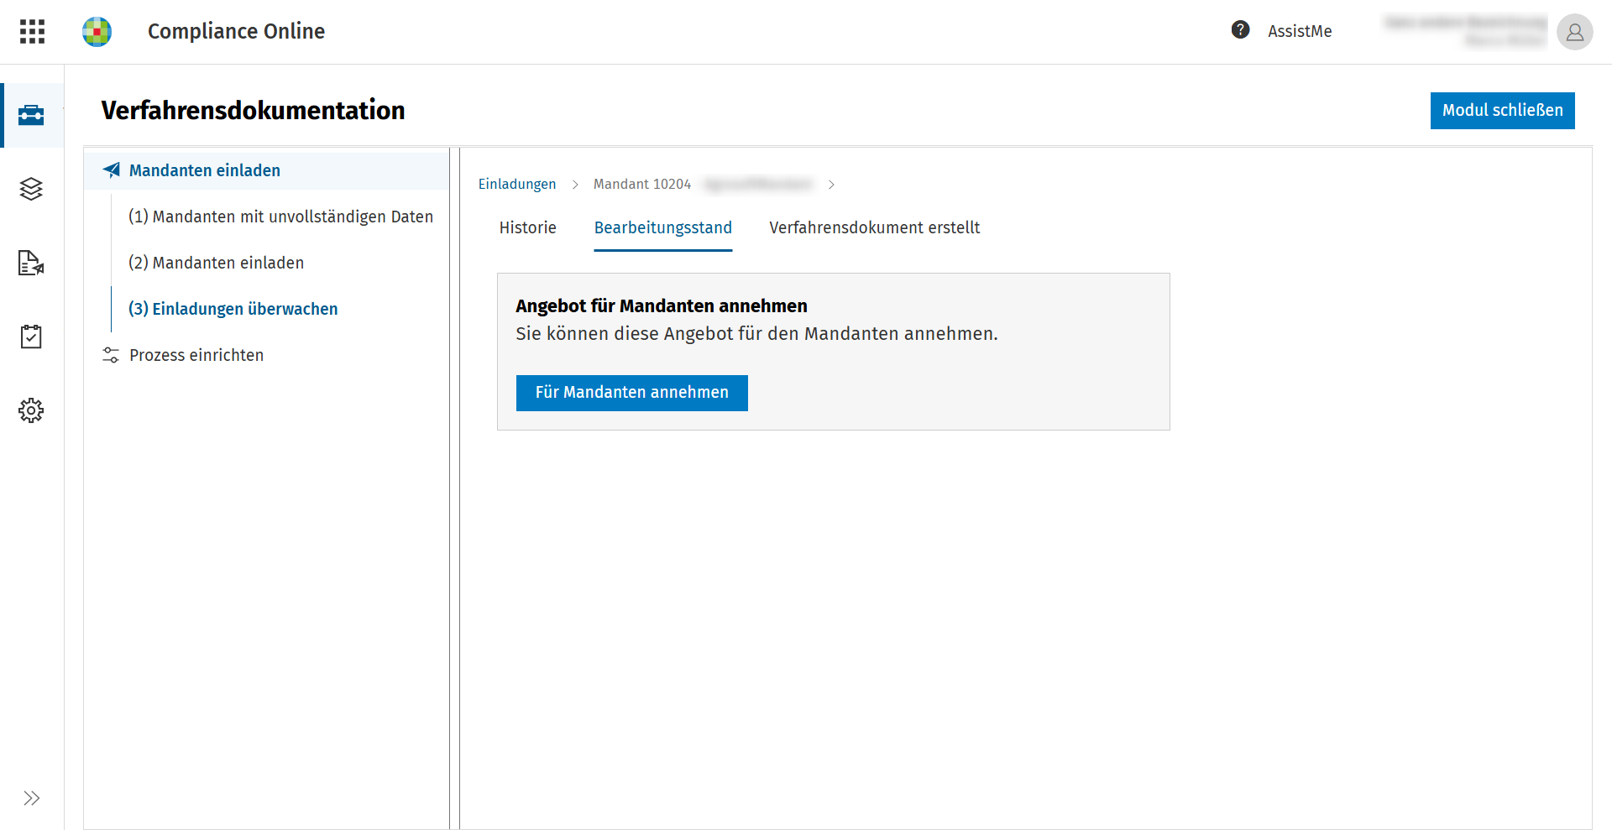Switch to Verfahrensdokument erstellt tab

point(875,227)
